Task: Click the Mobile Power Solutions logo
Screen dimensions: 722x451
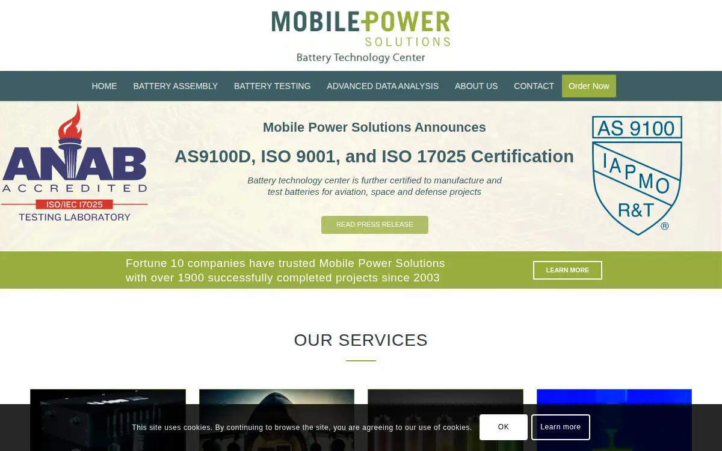Action: point(360,36)
